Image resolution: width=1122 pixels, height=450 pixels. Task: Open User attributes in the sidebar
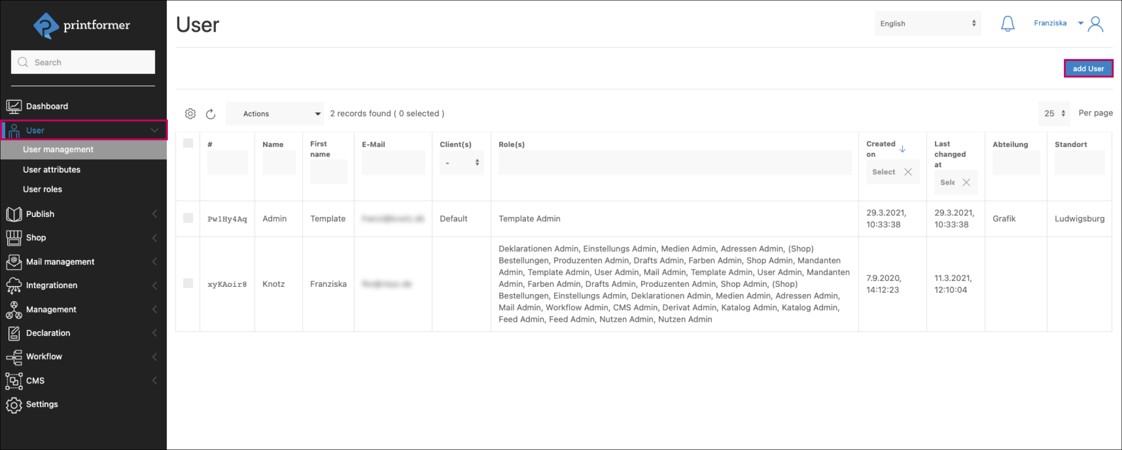[52, 170]
